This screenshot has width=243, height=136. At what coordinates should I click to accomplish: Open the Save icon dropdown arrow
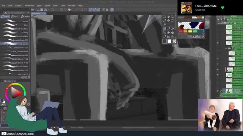(48, 10)
